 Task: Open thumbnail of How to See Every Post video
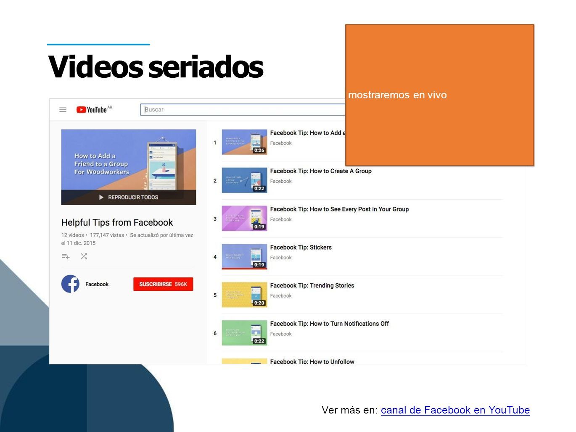pos(244,218)
